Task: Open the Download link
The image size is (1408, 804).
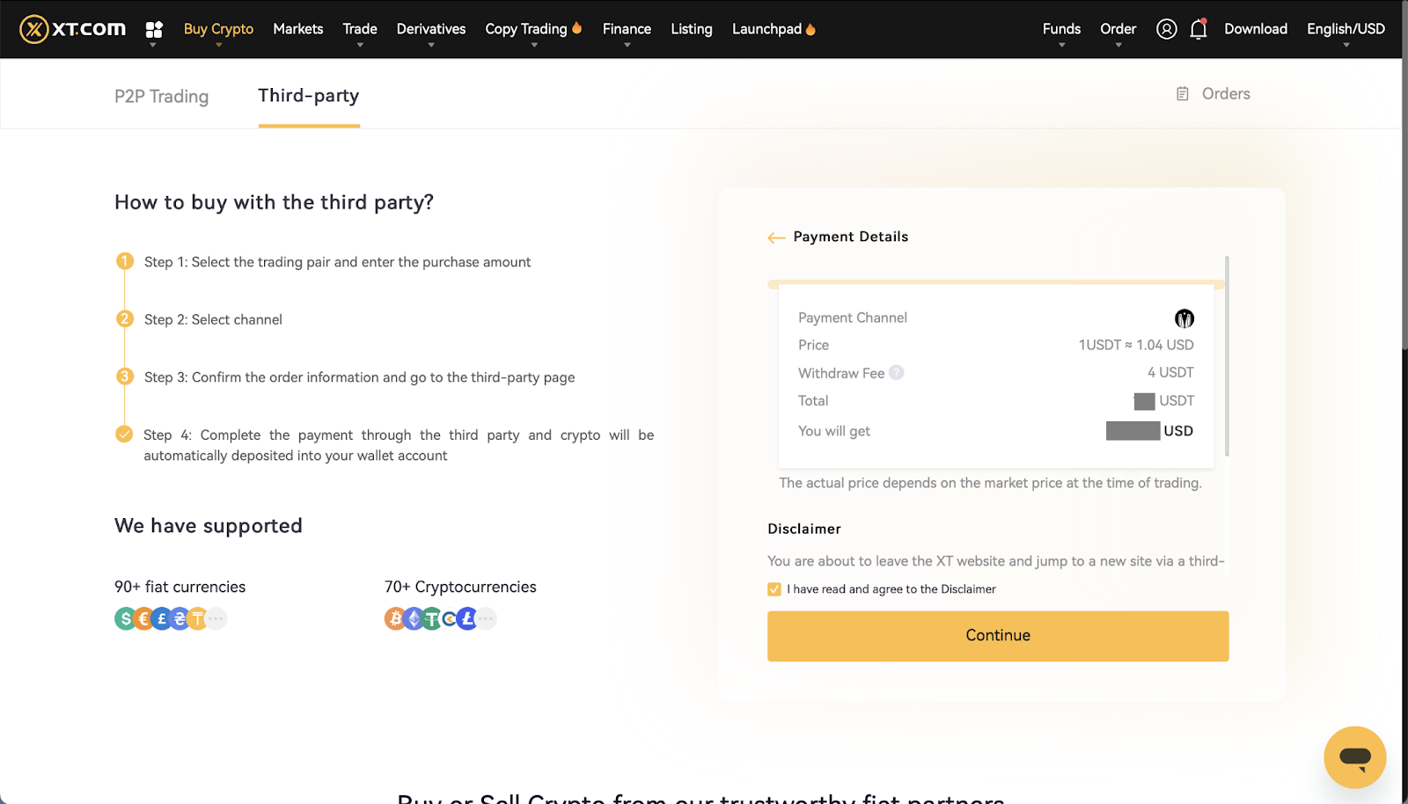Action: [x=1256, y=29]
